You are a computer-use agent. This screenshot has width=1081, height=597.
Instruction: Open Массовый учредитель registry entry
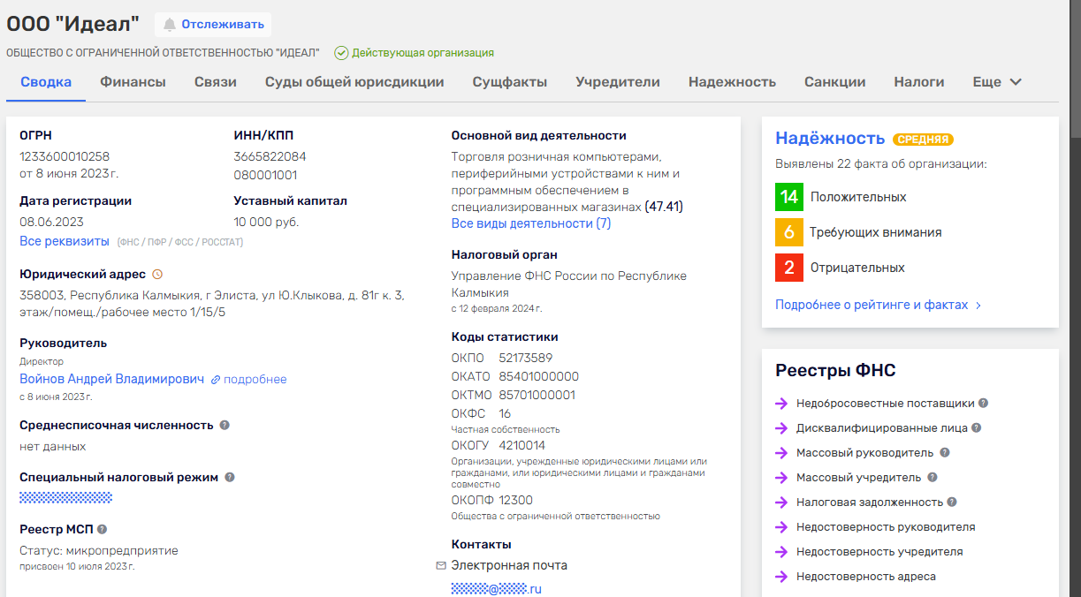857,478
